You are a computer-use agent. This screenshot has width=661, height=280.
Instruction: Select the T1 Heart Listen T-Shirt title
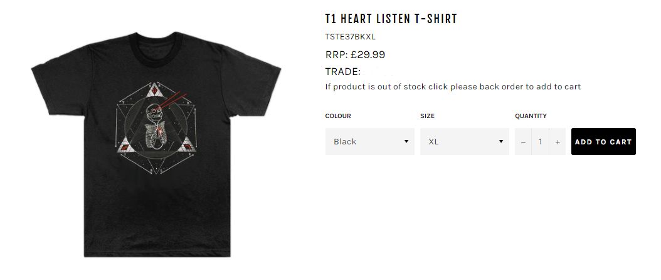391,19
